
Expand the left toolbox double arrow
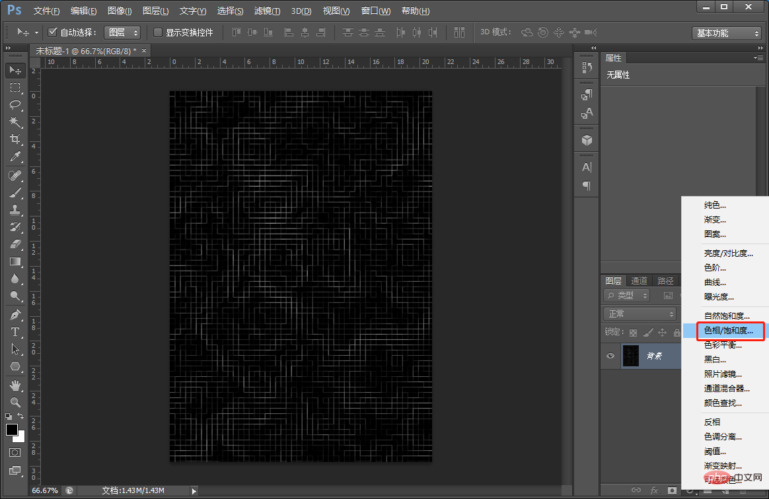8,48
